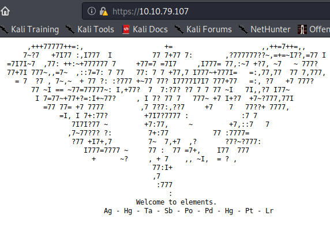Open Kali Training bookmark

pyautogui.click(x=29, y=29)
